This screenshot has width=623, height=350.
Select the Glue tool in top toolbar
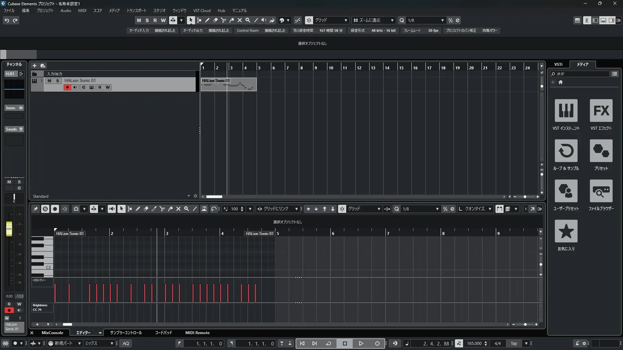(231, 20)
